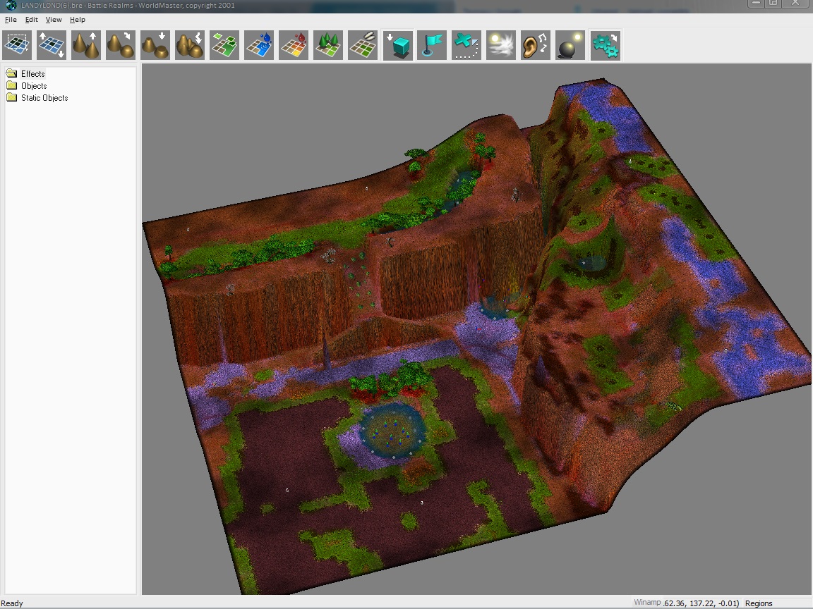
Task: Select the Effects folder in tree
Action: [x=32, y=74]
